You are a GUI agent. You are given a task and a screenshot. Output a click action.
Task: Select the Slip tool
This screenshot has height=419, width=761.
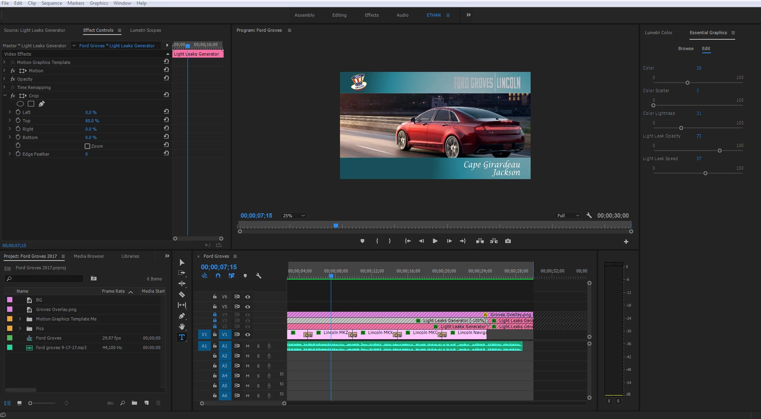click(x=182, y=305)
